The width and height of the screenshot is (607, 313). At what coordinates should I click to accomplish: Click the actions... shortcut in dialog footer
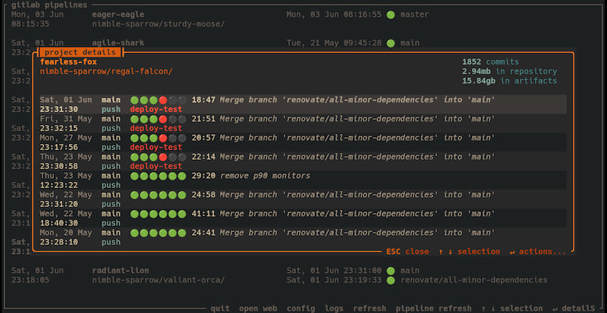coord(538,252)
